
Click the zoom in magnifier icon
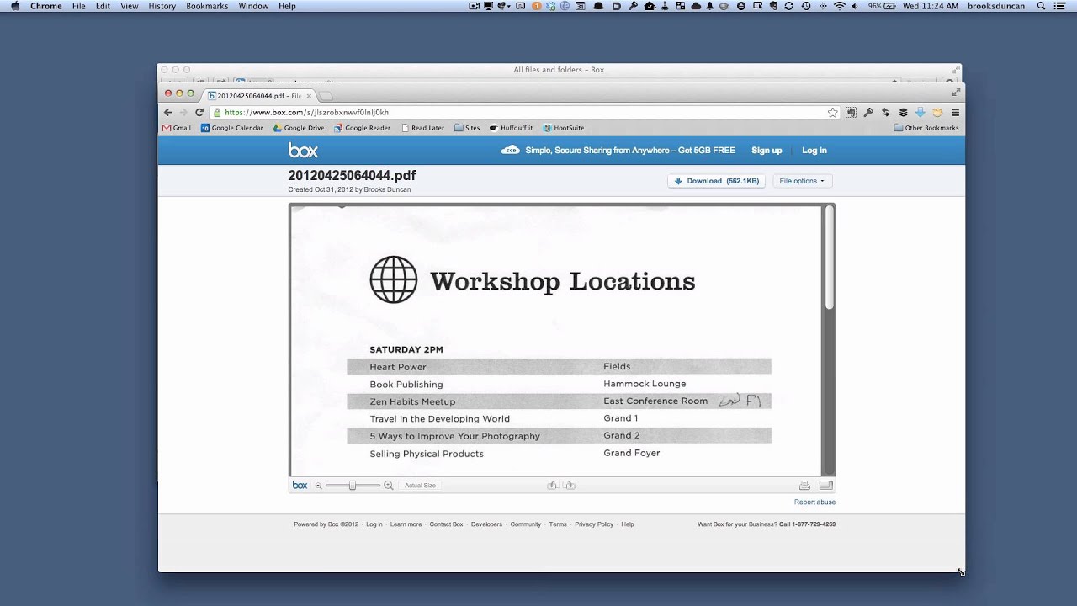click(388, 486)
